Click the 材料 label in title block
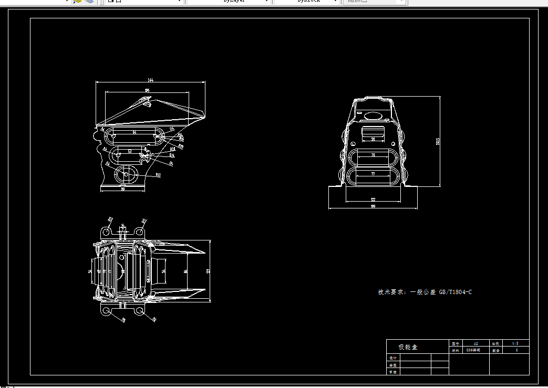The height and width of the screenshot is (388, 548). click(x=456, y=350)
